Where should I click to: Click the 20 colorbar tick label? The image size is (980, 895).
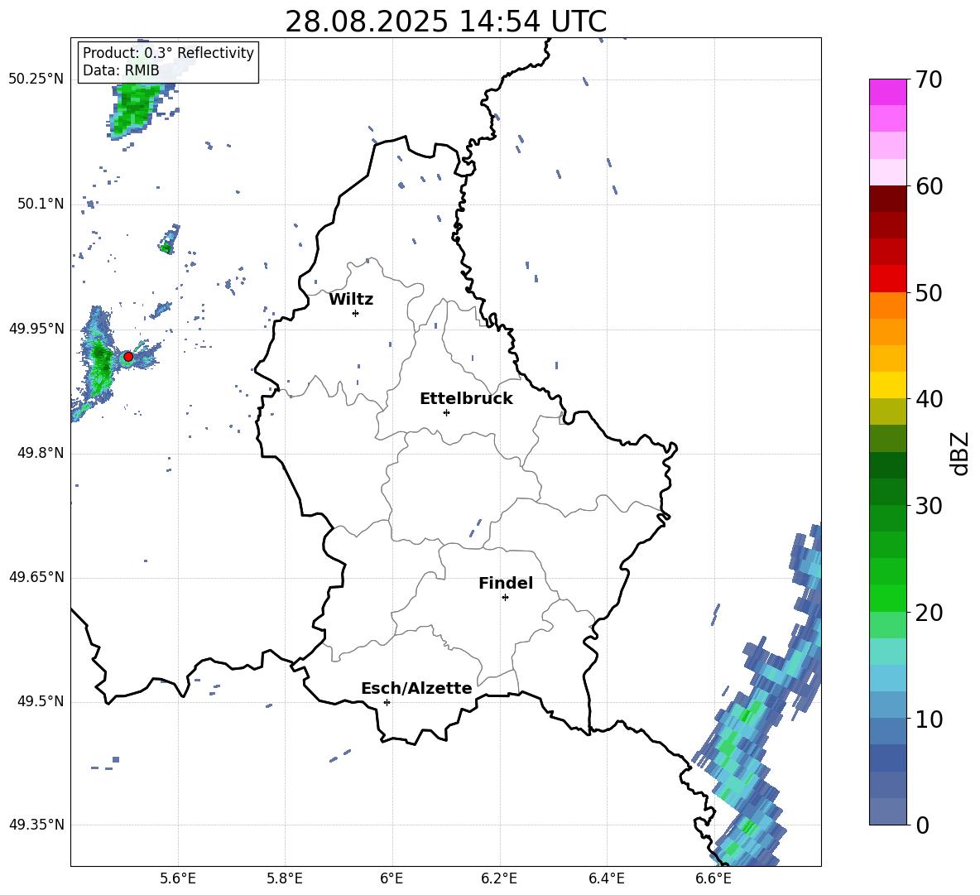(929, 613)
